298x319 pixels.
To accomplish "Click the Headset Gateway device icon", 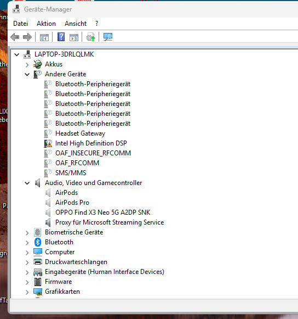I will click(x=48, y=133).
